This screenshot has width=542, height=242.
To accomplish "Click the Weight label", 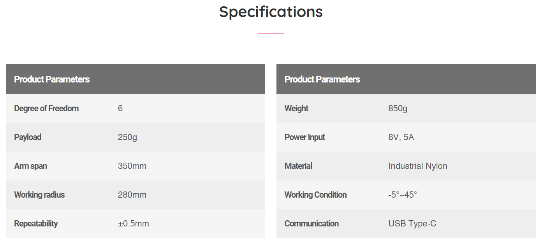I will pos(296,109).
